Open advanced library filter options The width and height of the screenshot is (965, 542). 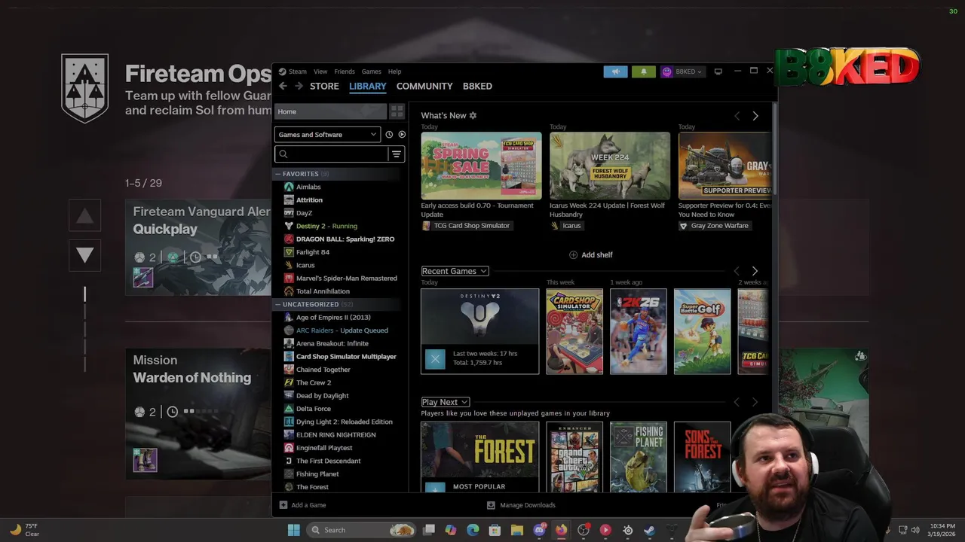(397, 154)
